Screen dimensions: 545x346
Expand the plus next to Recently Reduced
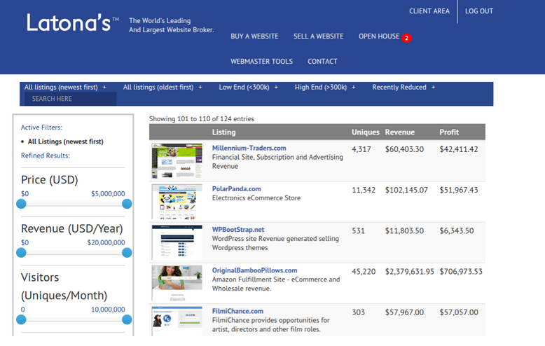(x=433, y=87)
